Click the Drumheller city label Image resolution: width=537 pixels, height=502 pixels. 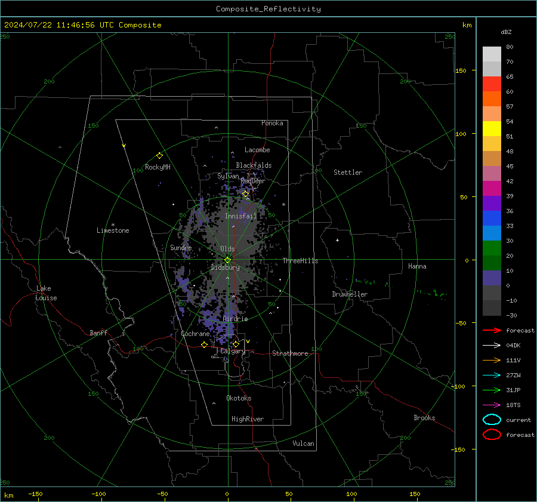coord(350,294)
